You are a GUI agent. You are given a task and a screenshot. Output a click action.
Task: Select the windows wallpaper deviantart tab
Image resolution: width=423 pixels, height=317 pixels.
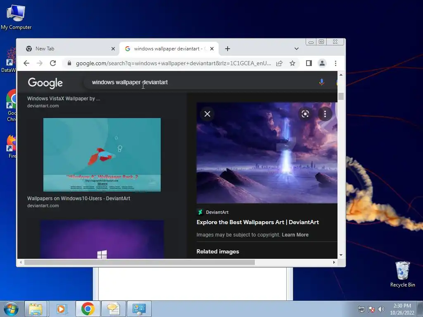tap(169, 49)
